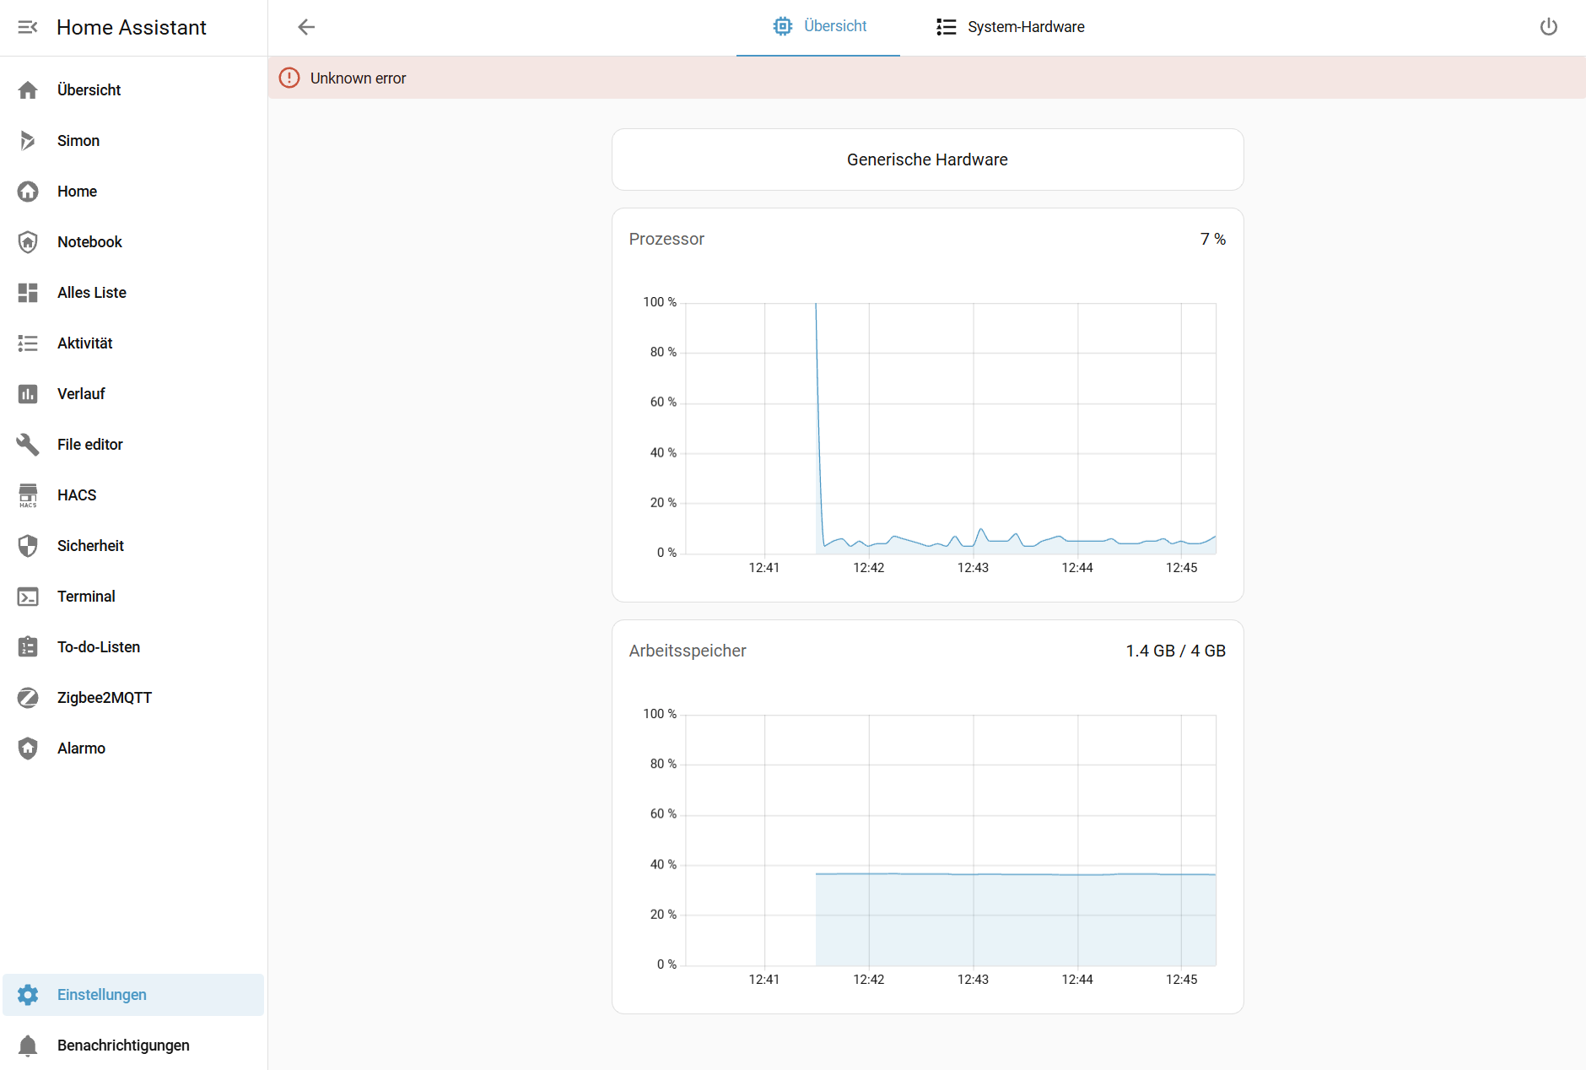Click the Einstellungen gear icon
The height and width of the screenshot is (1070, 1586).
click(28, 995)
